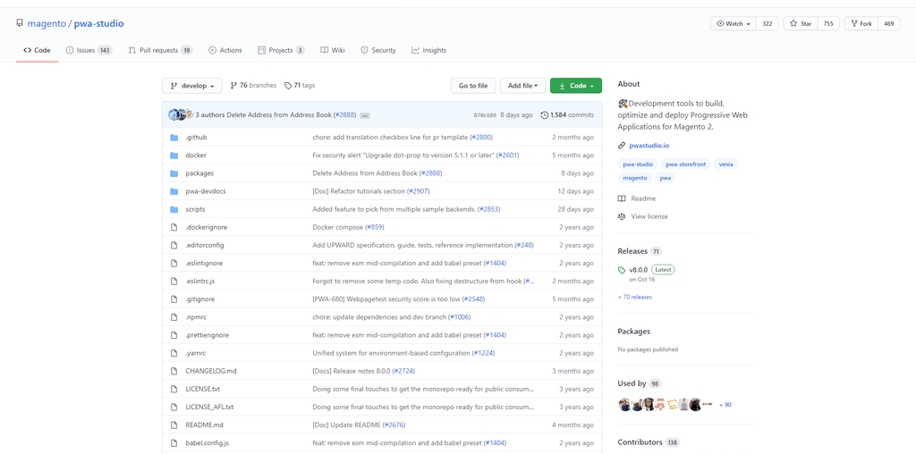
Task: Click the branches icon beside 76 branches
Action: (233, 86)
